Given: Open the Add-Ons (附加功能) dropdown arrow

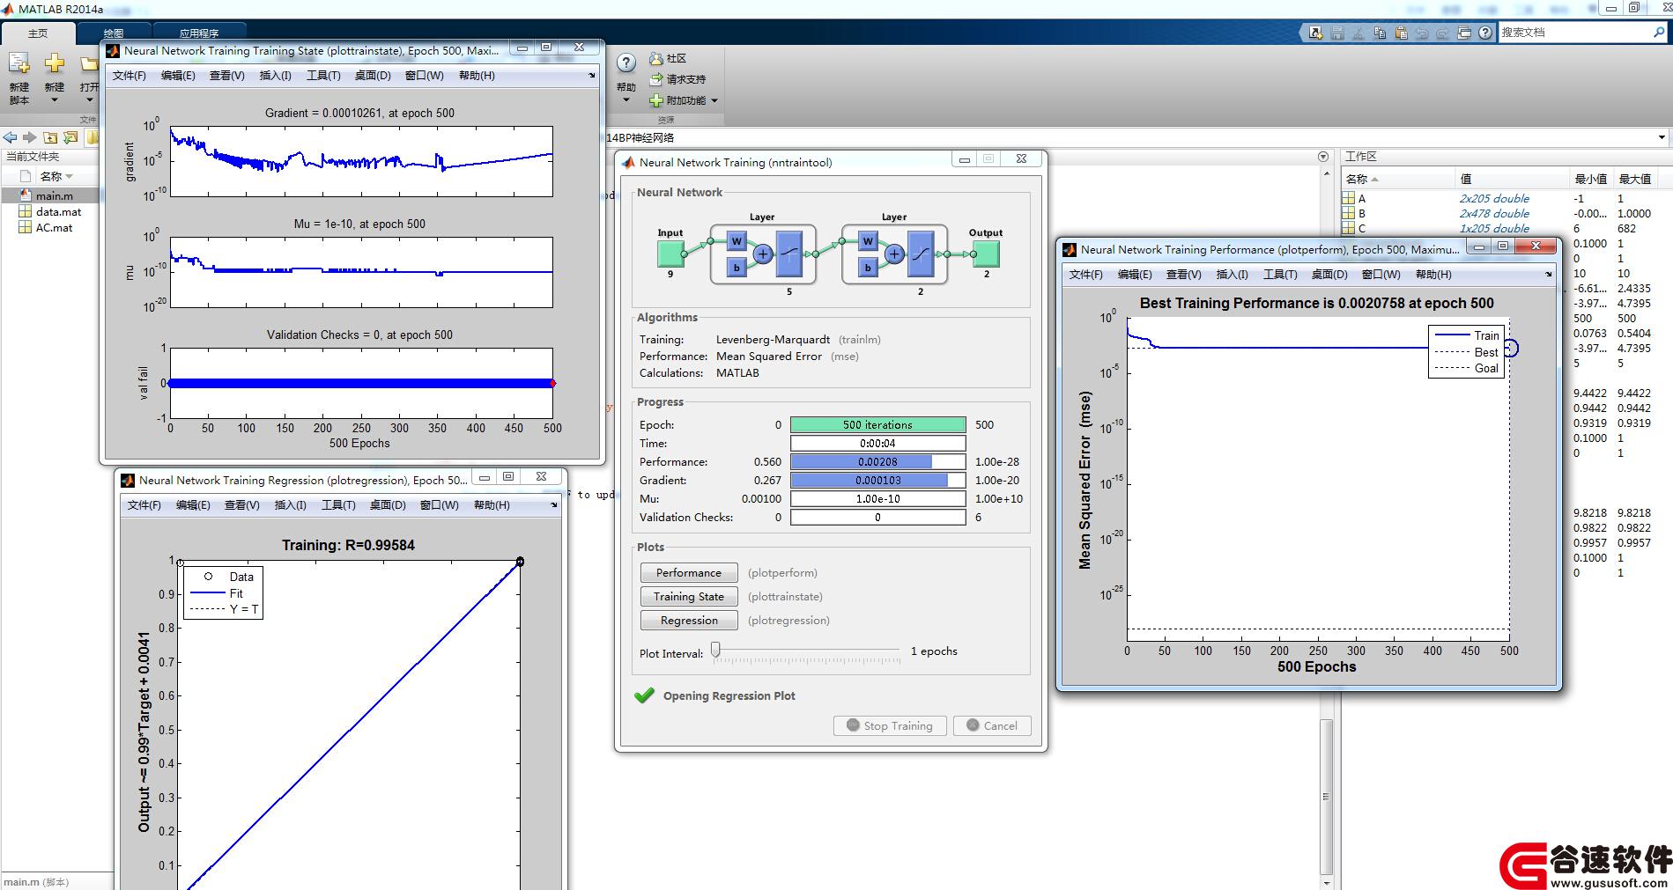Looking at the screenshot, I should (714, 100).
